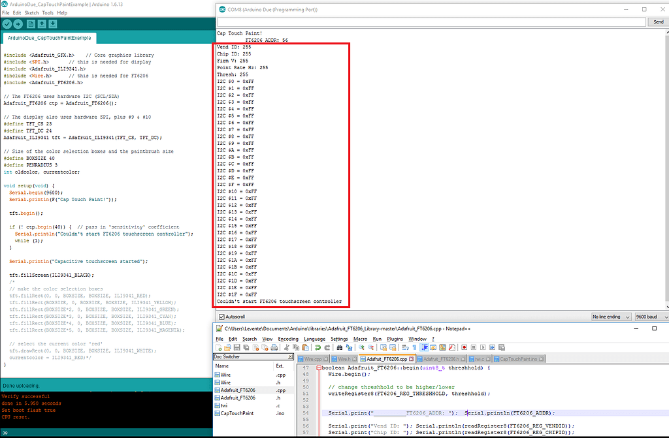The width and height of the screenshot is (669, 438).
Task: Close the Doc Switcher panel
Action: pyautogui.click(x=290, y=358)
